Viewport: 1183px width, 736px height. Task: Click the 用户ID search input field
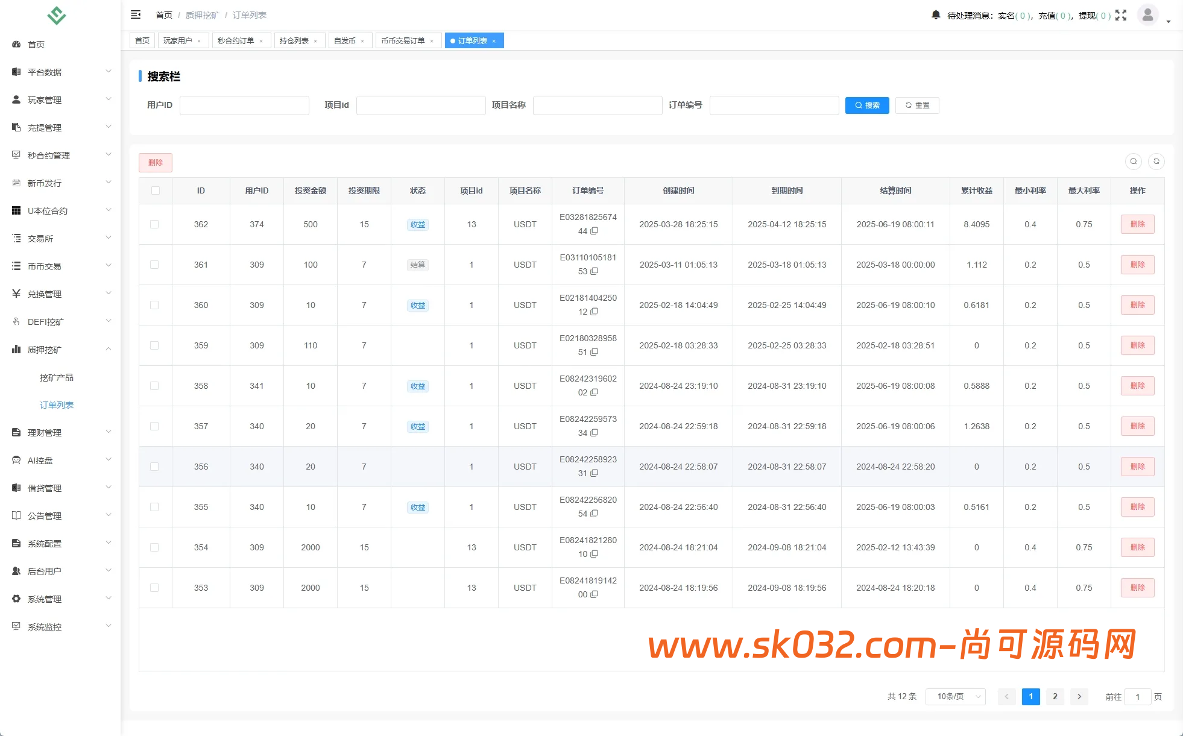tap(244, 105)
